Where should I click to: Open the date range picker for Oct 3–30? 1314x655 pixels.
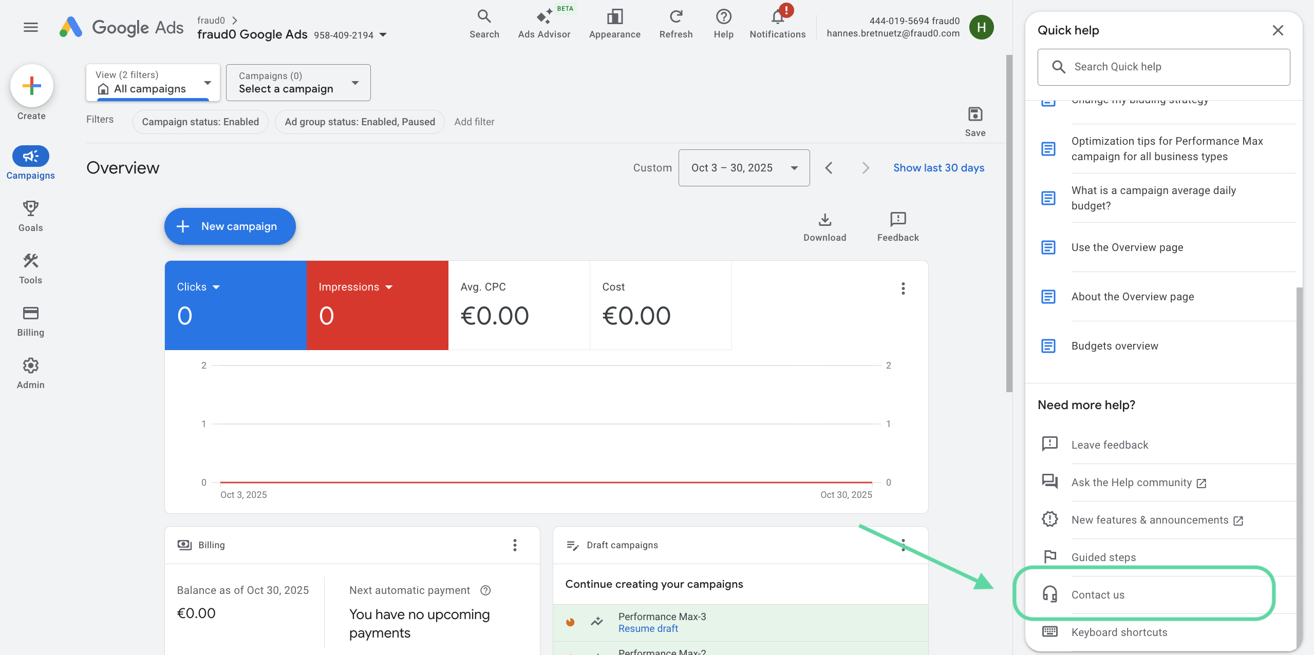point(743,168)
